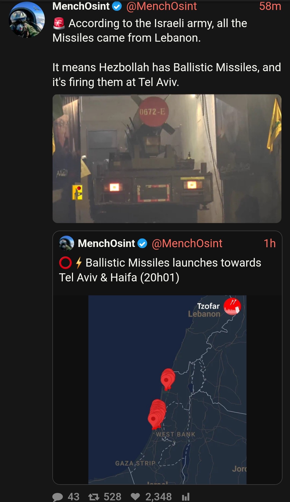290x502 pixels.
Task: Open the Tzofar alert map image
Action: 167,390
